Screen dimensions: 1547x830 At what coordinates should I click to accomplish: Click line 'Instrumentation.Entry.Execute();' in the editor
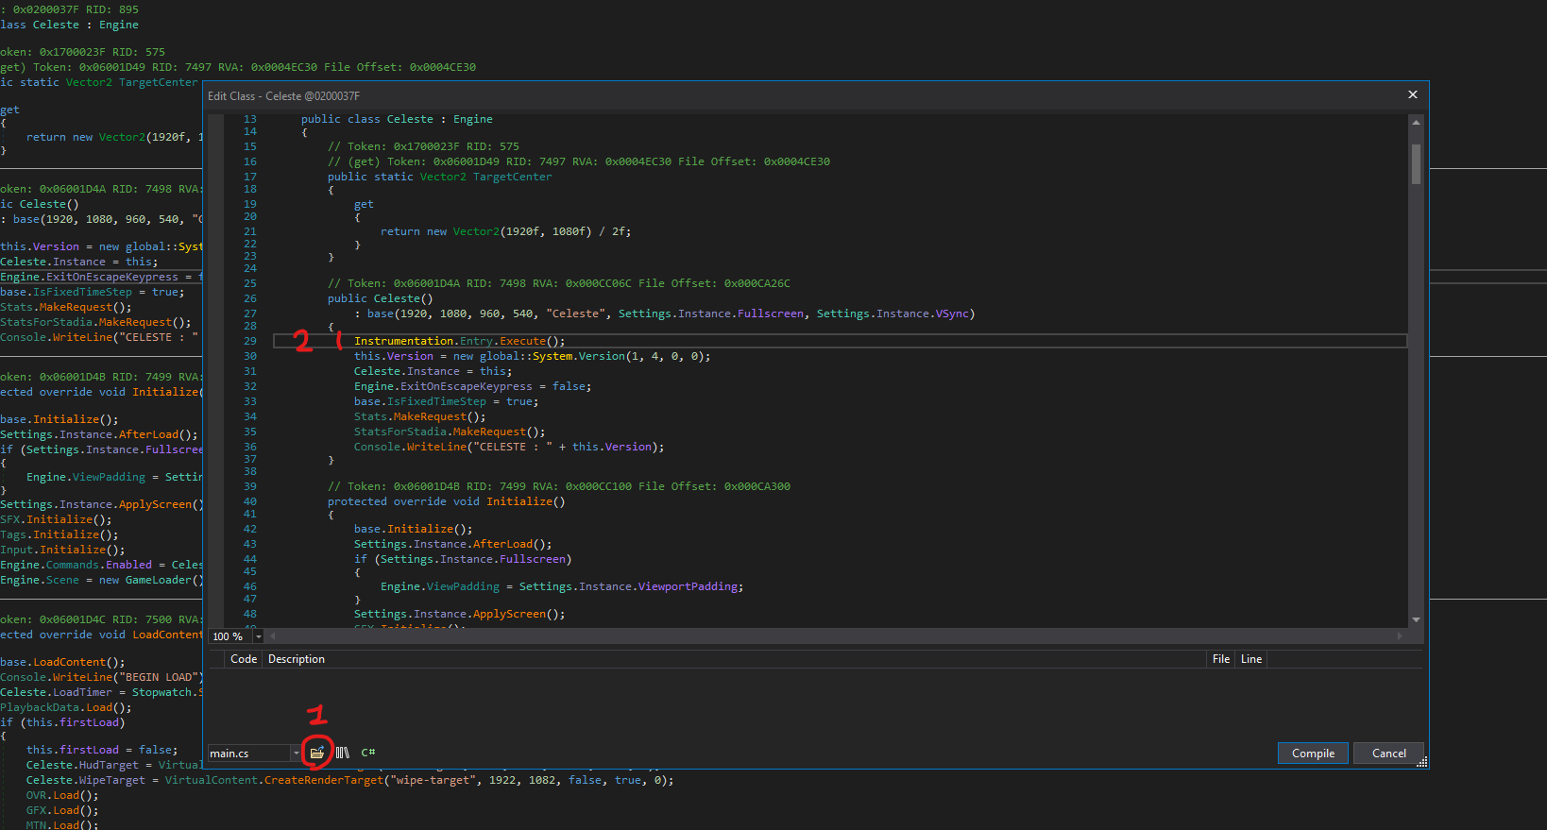[x=459, y=341]
